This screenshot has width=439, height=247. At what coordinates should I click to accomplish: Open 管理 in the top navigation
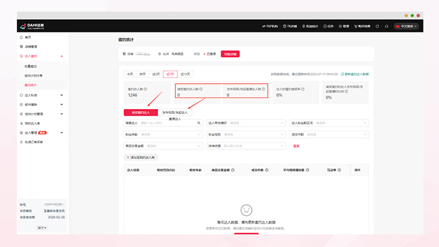tap(344, 27)
